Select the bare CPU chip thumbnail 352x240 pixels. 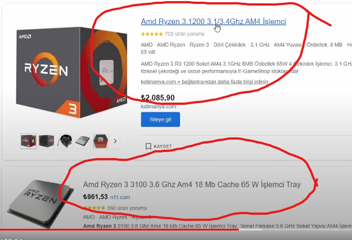click(83, 141)
